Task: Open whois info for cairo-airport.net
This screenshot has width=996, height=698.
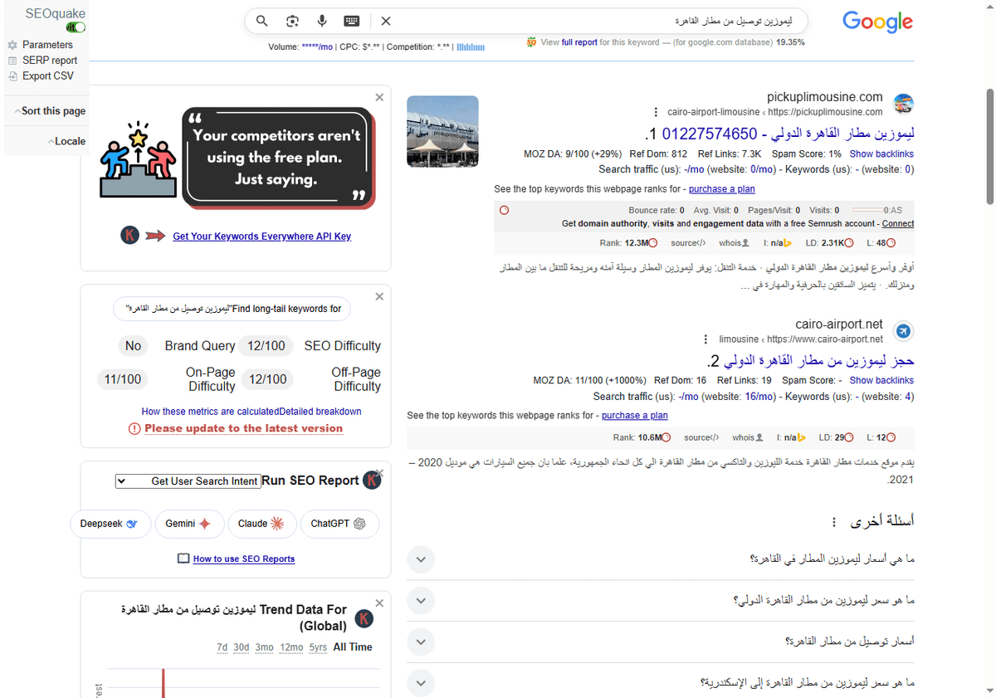Action: (x=744, y=437)
